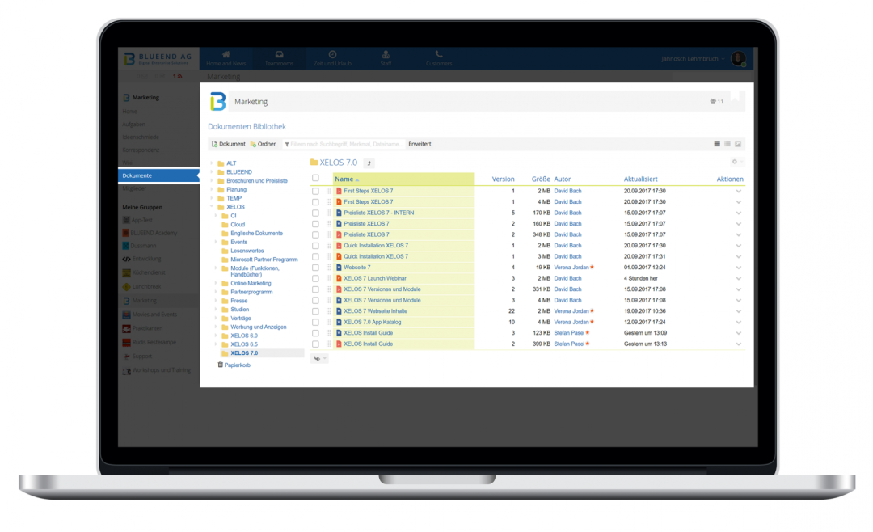Select the XELOS 7 Launch Webinar checkbox
Image resolution: width=873 pixels, height=532 pixels.
coord(316,279)
